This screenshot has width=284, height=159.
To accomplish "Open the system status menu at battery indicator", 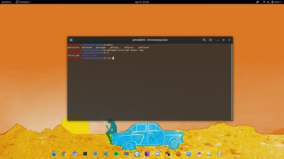I will click(x=276, y=2).
